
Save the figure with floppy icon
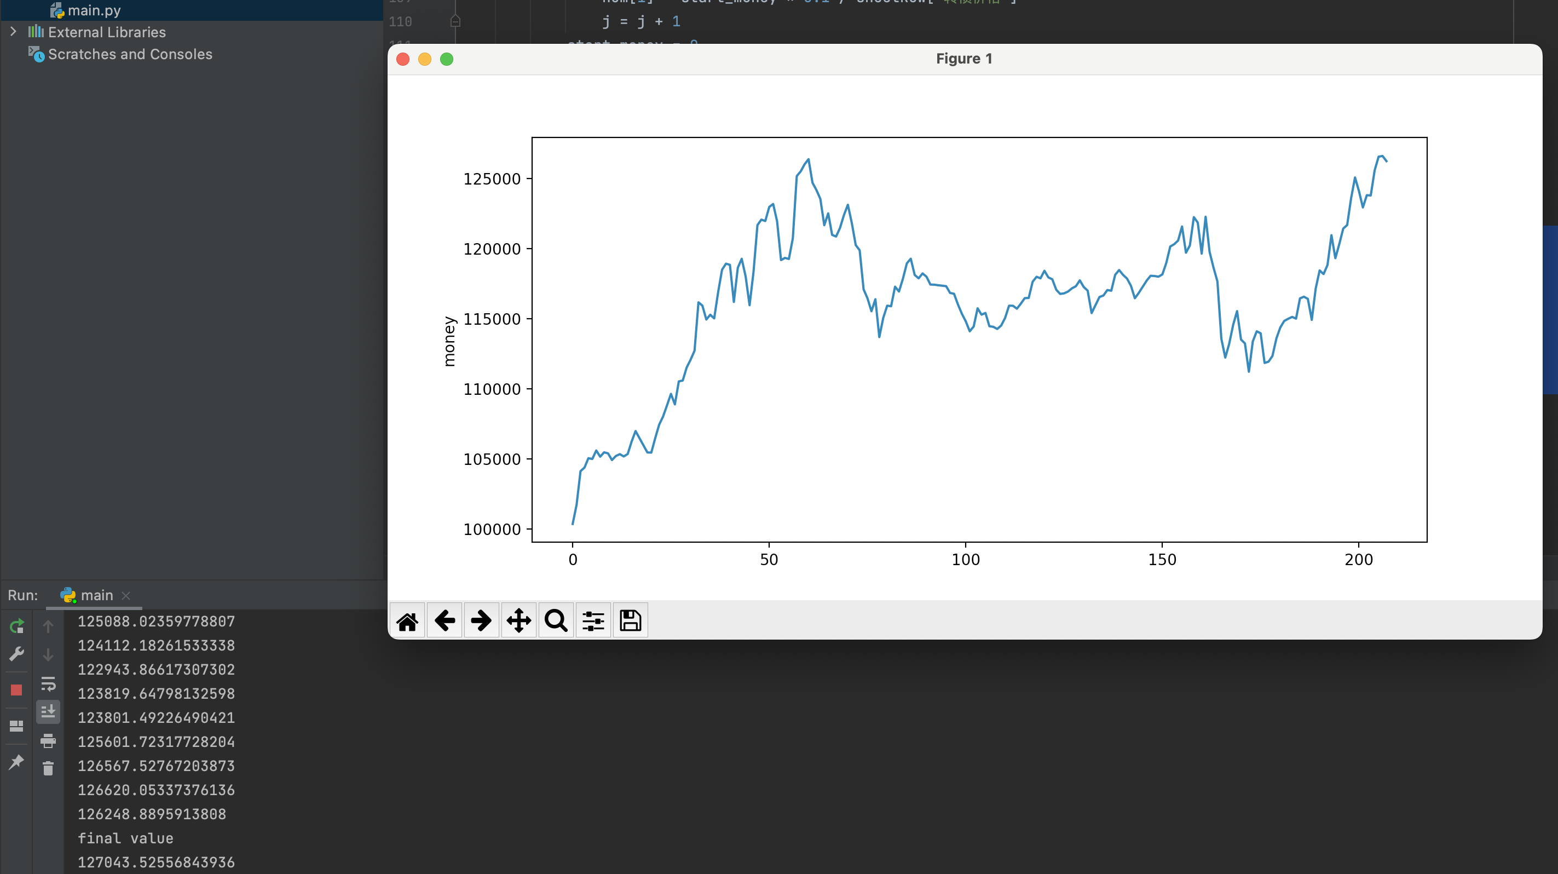click(630, 620)
